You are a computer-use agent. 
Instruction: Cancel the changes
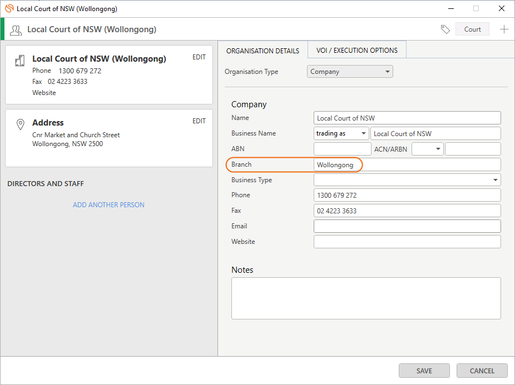(482, 371)
